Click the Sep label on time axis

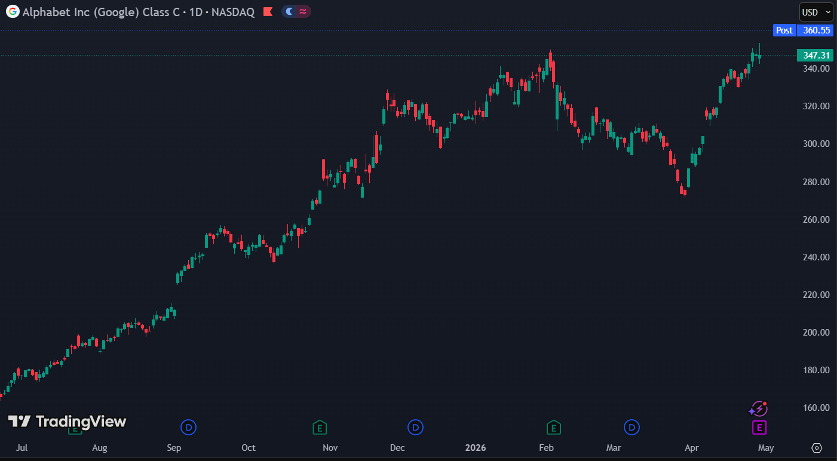(x=174, y=448)
